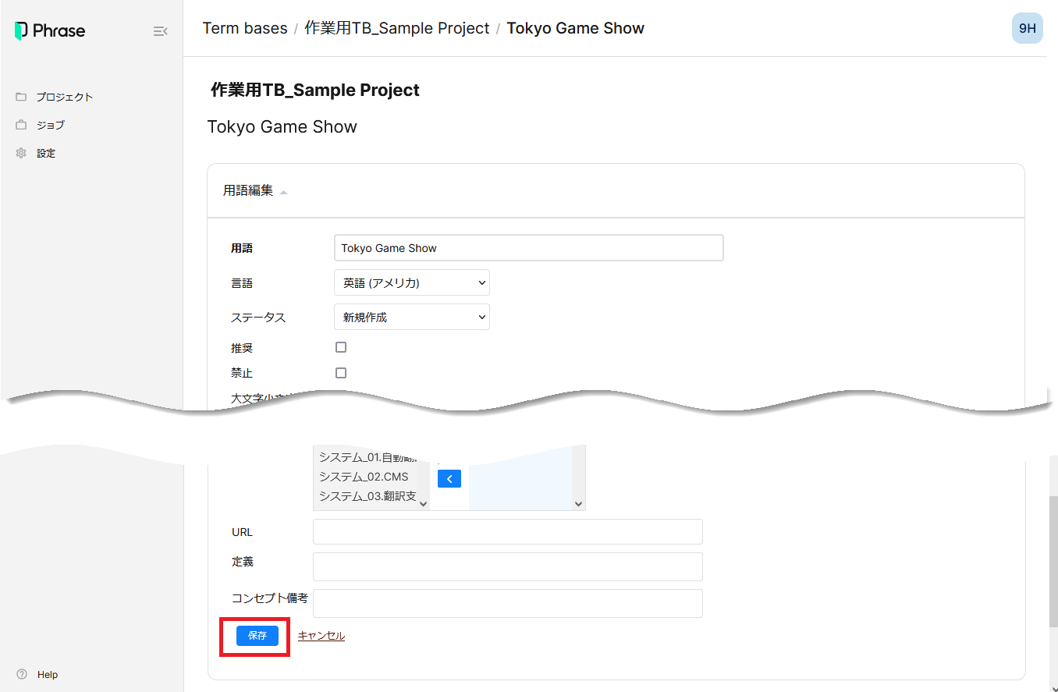Click the 用語 text field
This screenshot has width=1058, height=692.
(x=528, y=248)
